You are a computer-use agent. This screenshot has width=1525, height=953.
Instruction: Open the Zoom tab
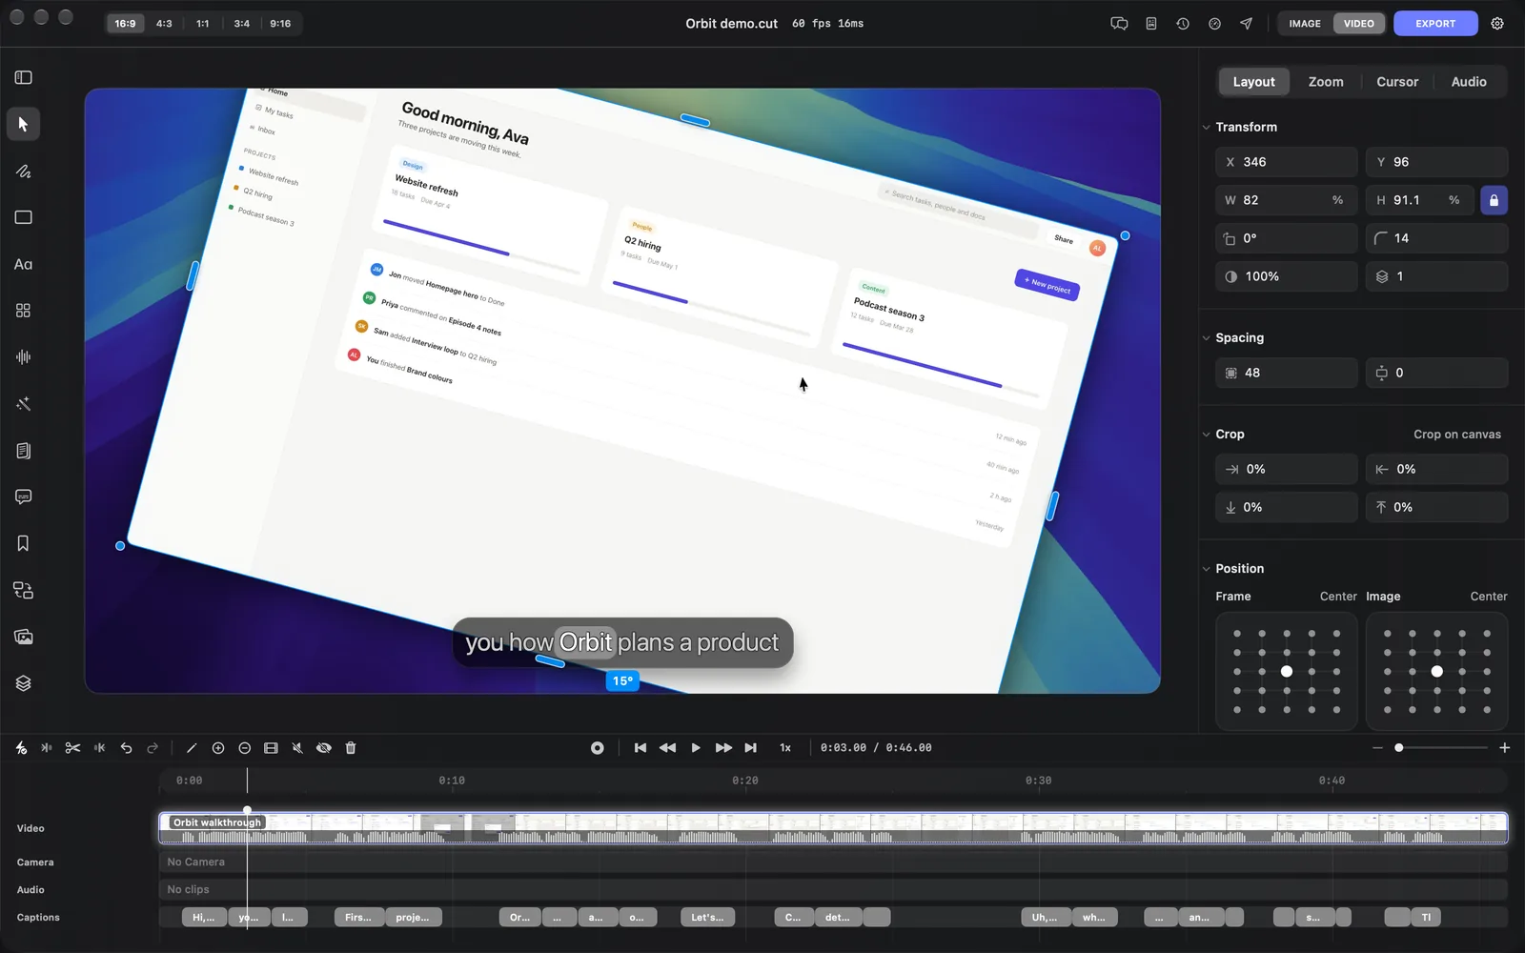[1326, 82]
